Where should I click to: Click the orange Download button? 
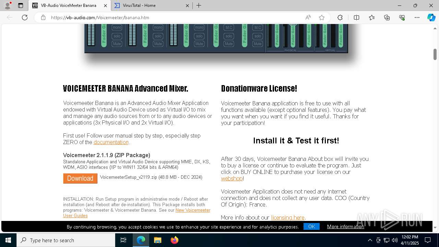pos(80,178)
